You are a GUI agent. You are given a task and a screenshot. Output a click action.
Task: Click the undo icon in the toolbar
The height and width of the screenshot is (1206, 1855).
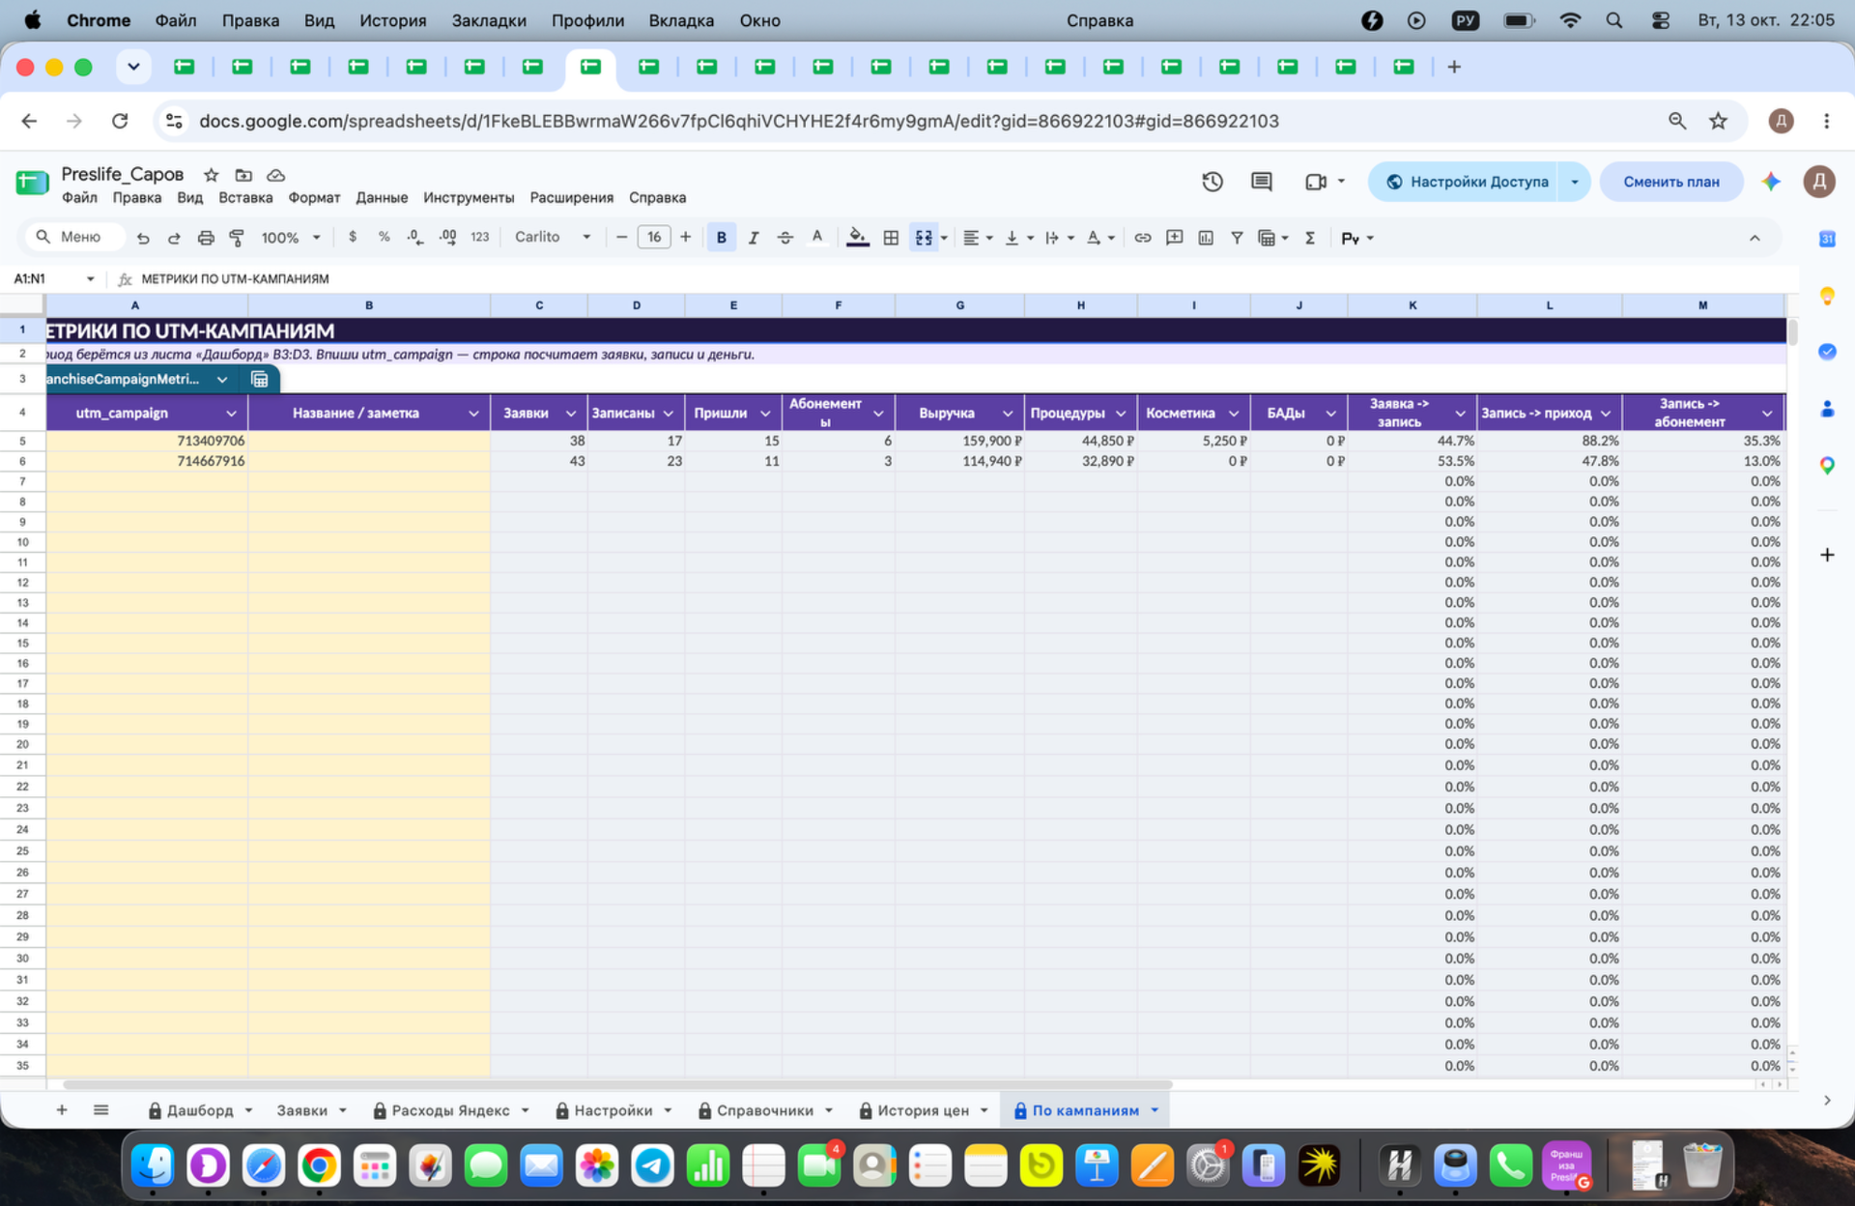143,238
